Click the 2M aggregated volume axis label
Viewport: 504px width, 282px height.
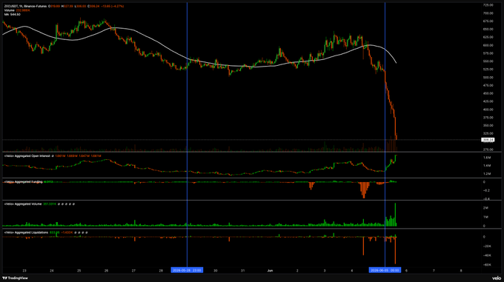[485, 208]
